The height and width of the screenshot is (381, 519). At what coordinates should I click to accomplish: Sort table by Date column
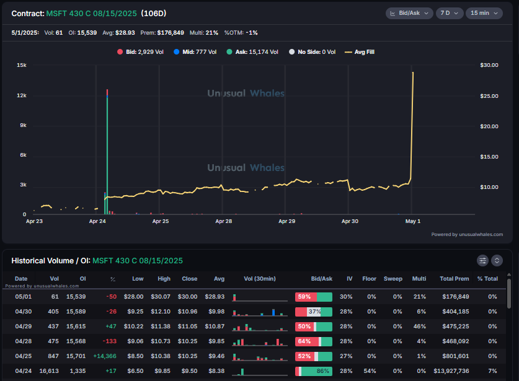click(21, 279)
